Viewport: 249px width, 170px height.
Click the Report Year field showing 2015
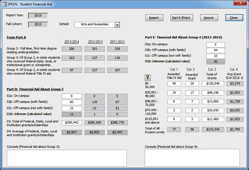(38, 15)
